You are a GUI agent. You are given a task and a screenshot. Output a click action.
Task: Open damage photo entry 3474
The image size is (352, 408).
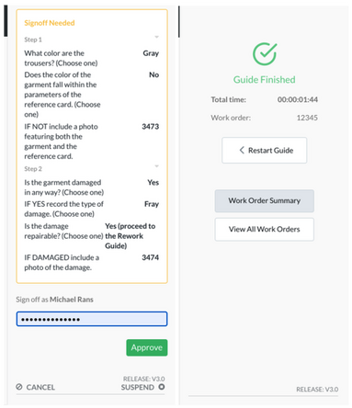point(150,257)
